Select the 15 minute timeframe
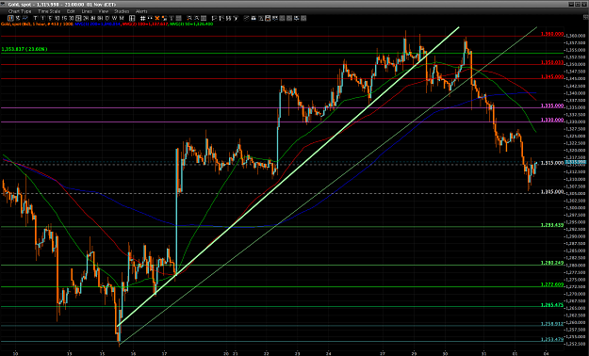 64,18
